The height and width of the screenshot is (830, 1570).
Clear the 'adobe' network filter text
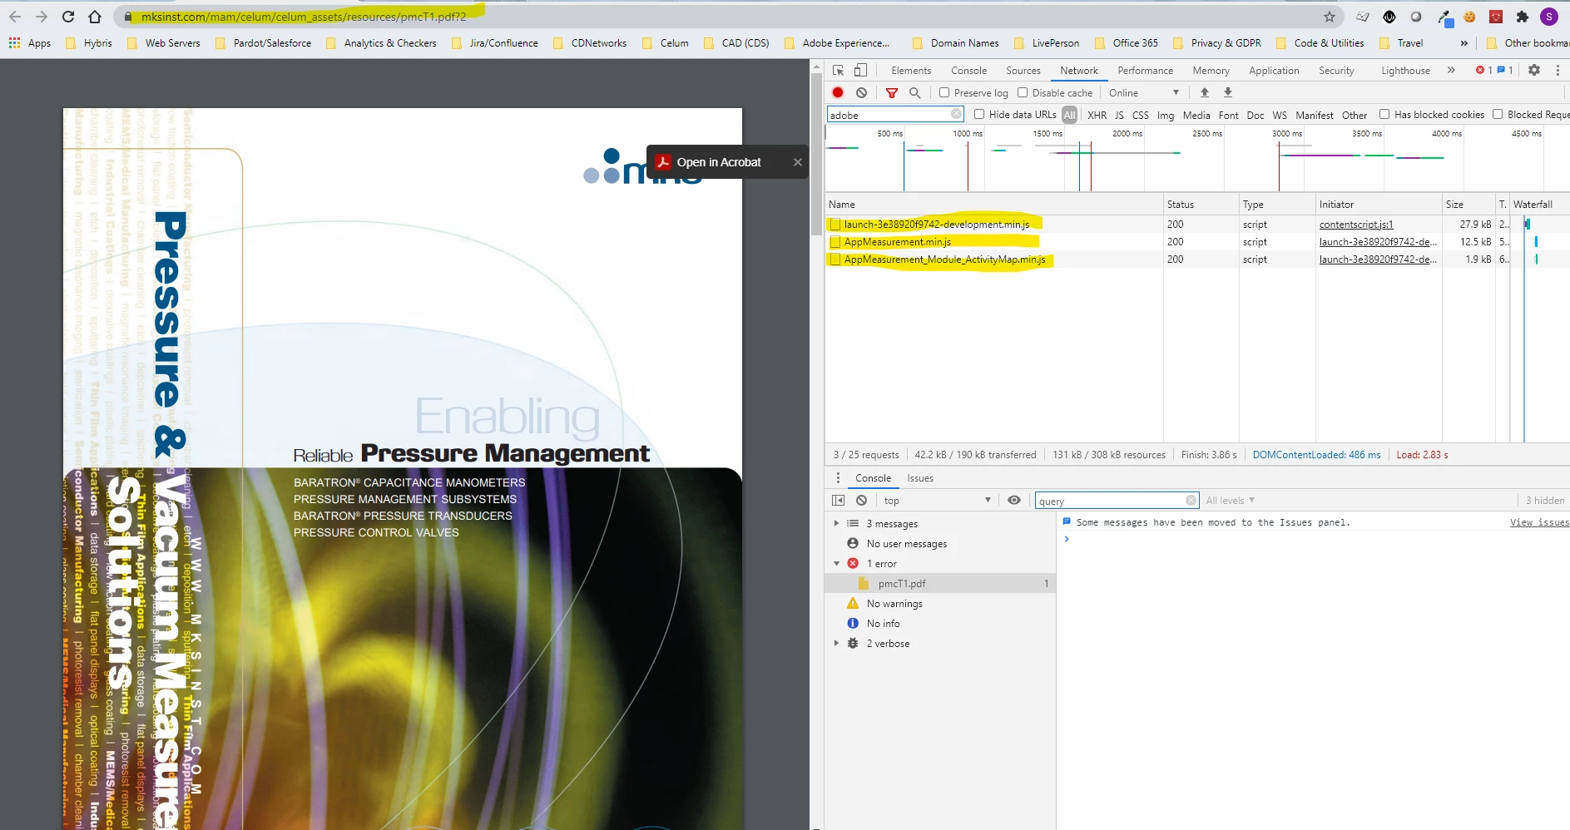click(956, 114)
